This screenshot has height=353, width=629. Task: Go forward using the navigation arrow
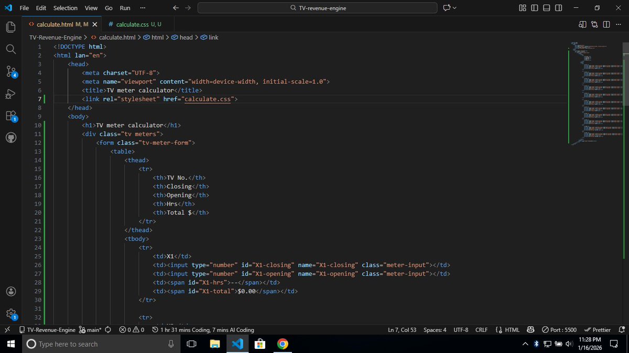point(188,8)
